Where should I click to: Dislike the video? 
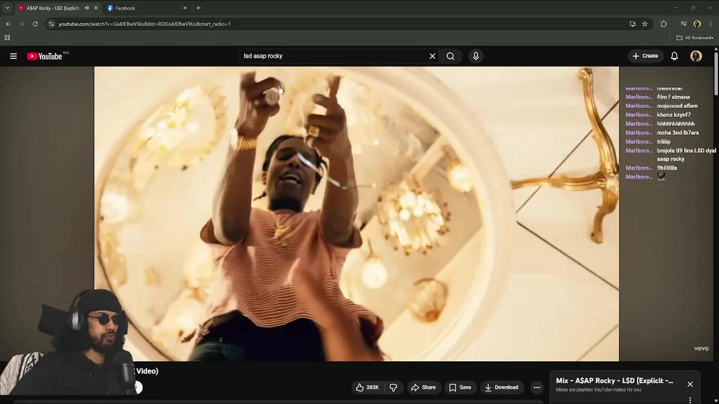pos(393,387)
